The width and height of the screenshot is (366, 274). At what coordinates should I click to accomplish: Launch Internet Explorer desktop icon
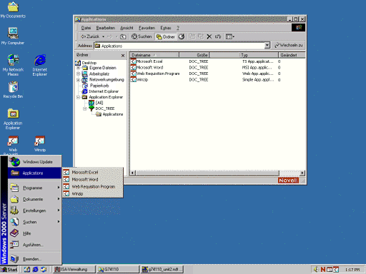(x=40, y=65)
